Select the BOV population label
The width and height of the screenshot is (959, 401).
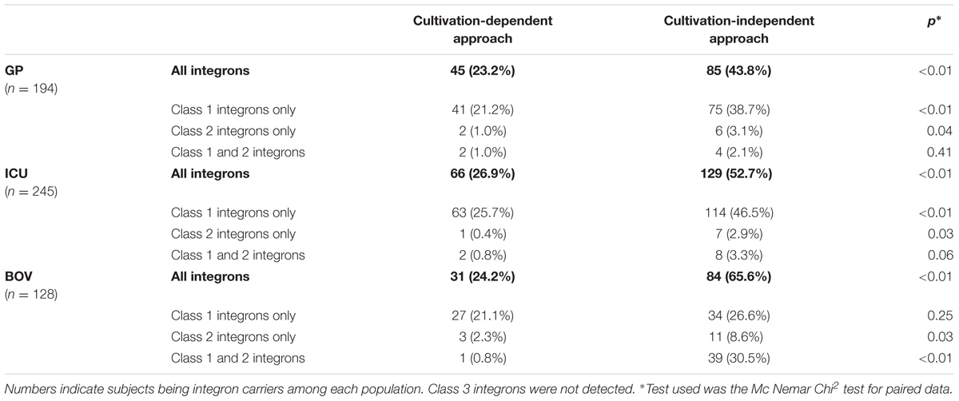pos(20,278)
